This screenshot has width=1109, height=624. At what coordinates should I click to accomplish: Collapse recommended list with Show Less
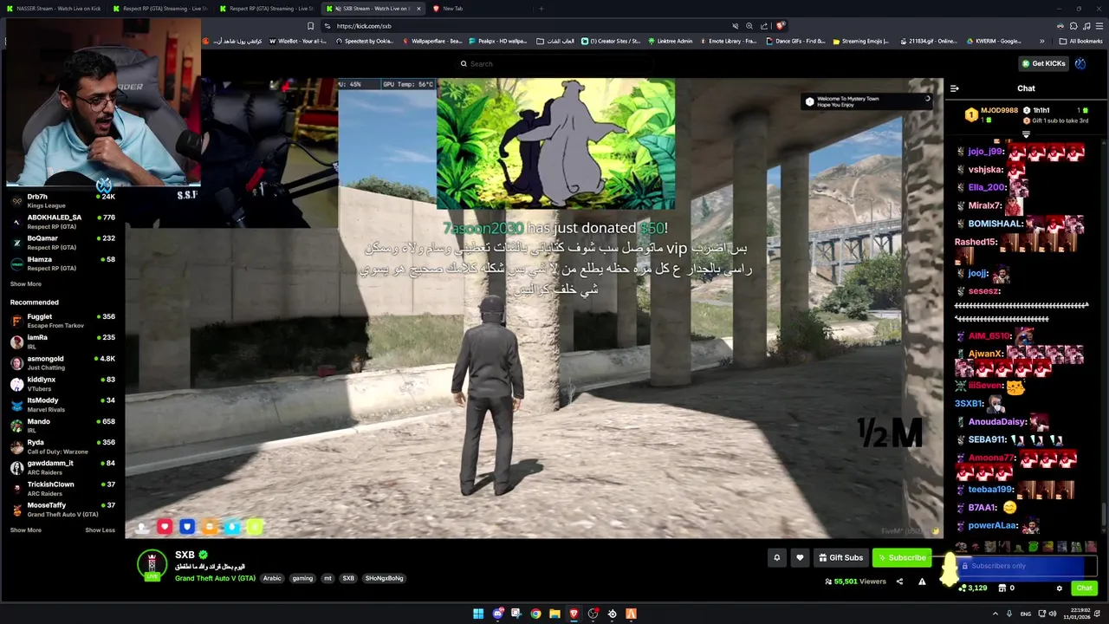100,530
